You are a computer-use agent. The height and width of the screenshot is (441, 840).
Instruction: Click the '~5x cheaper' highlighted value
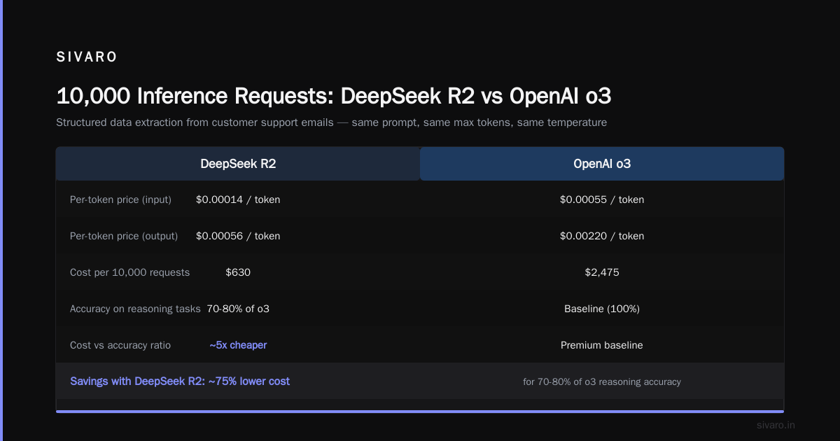tap(238, 345)
